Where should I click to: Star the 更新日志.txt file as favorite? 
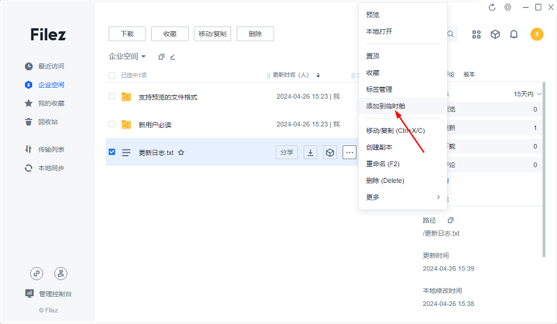[181, 152]
